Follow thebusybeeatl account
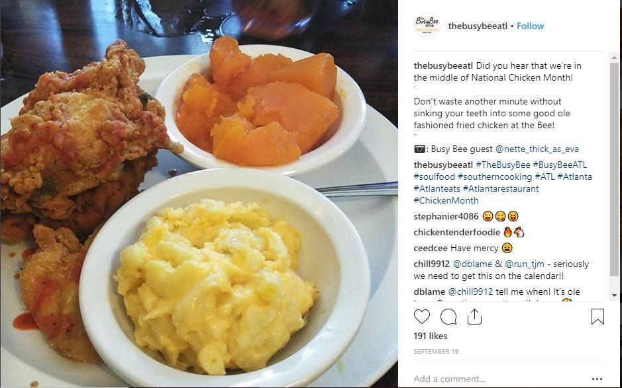The width and height of the screenshot is (622, 388). point(531,26)
